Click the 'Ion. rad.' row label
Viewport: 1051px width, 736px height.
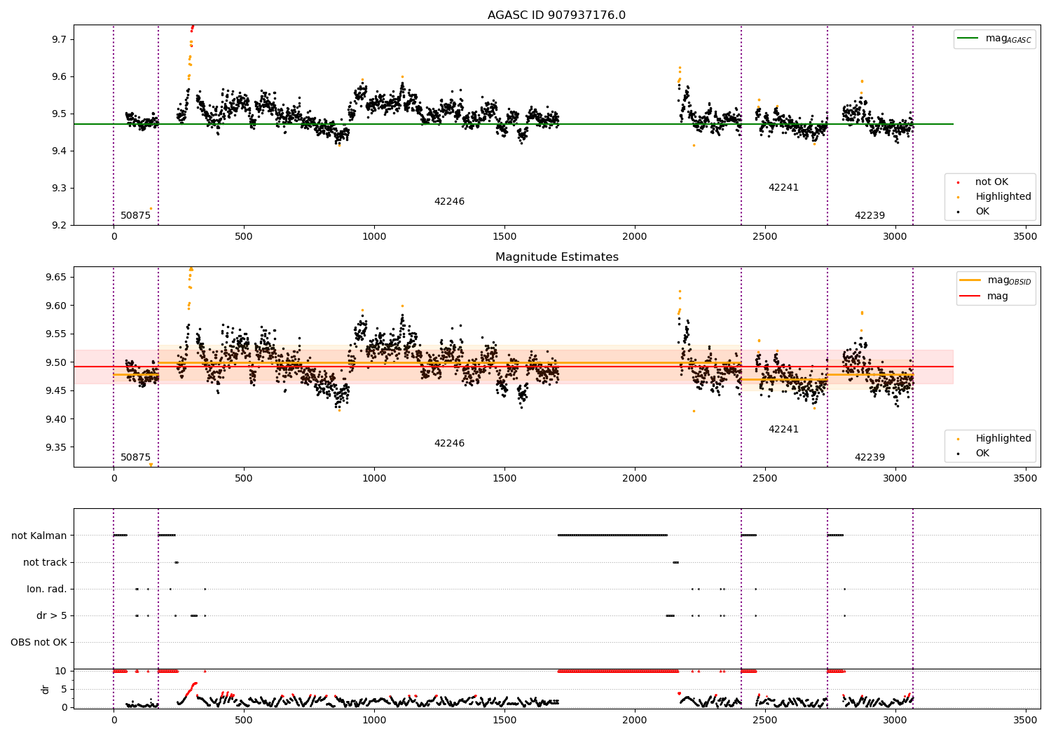(47, 589)
